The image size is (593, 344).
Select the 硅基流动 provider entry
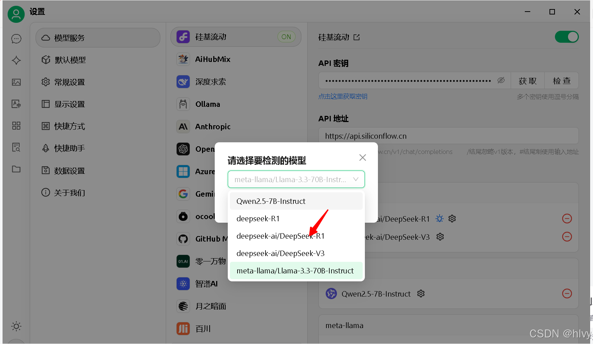(x=236, y=37)
